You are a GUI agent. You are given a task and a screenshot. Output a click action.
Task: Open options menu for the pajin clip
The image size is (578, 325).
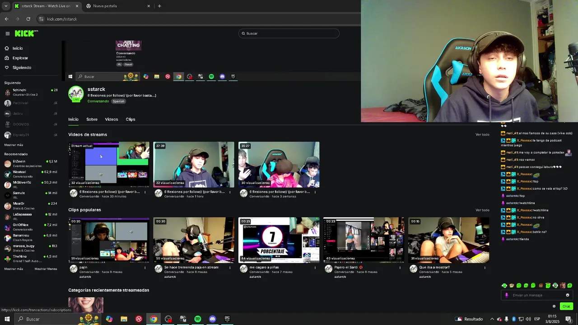(x=145, y=267)
